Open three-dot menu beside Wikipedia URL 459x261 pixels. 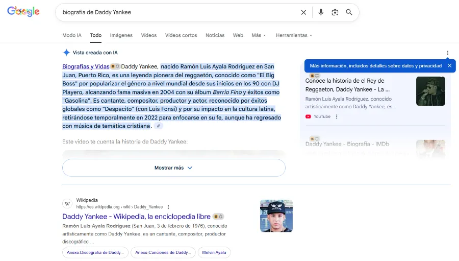(168, 207)
